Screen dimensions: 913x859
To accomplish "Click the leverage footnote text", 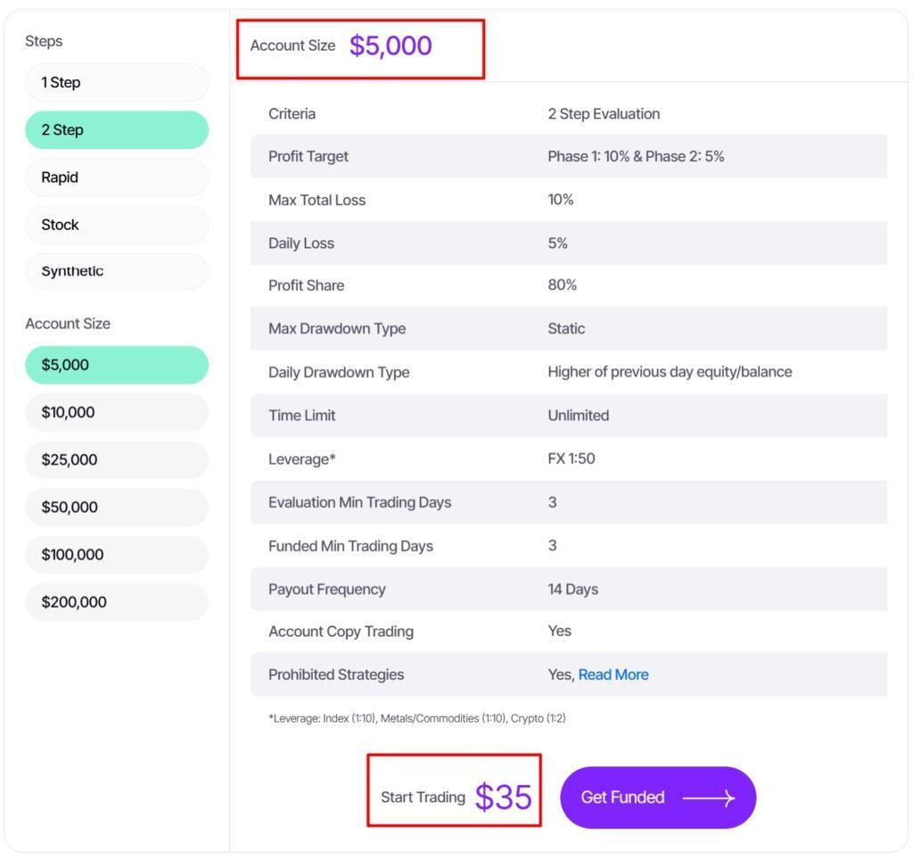I will [x=417, y=718].
